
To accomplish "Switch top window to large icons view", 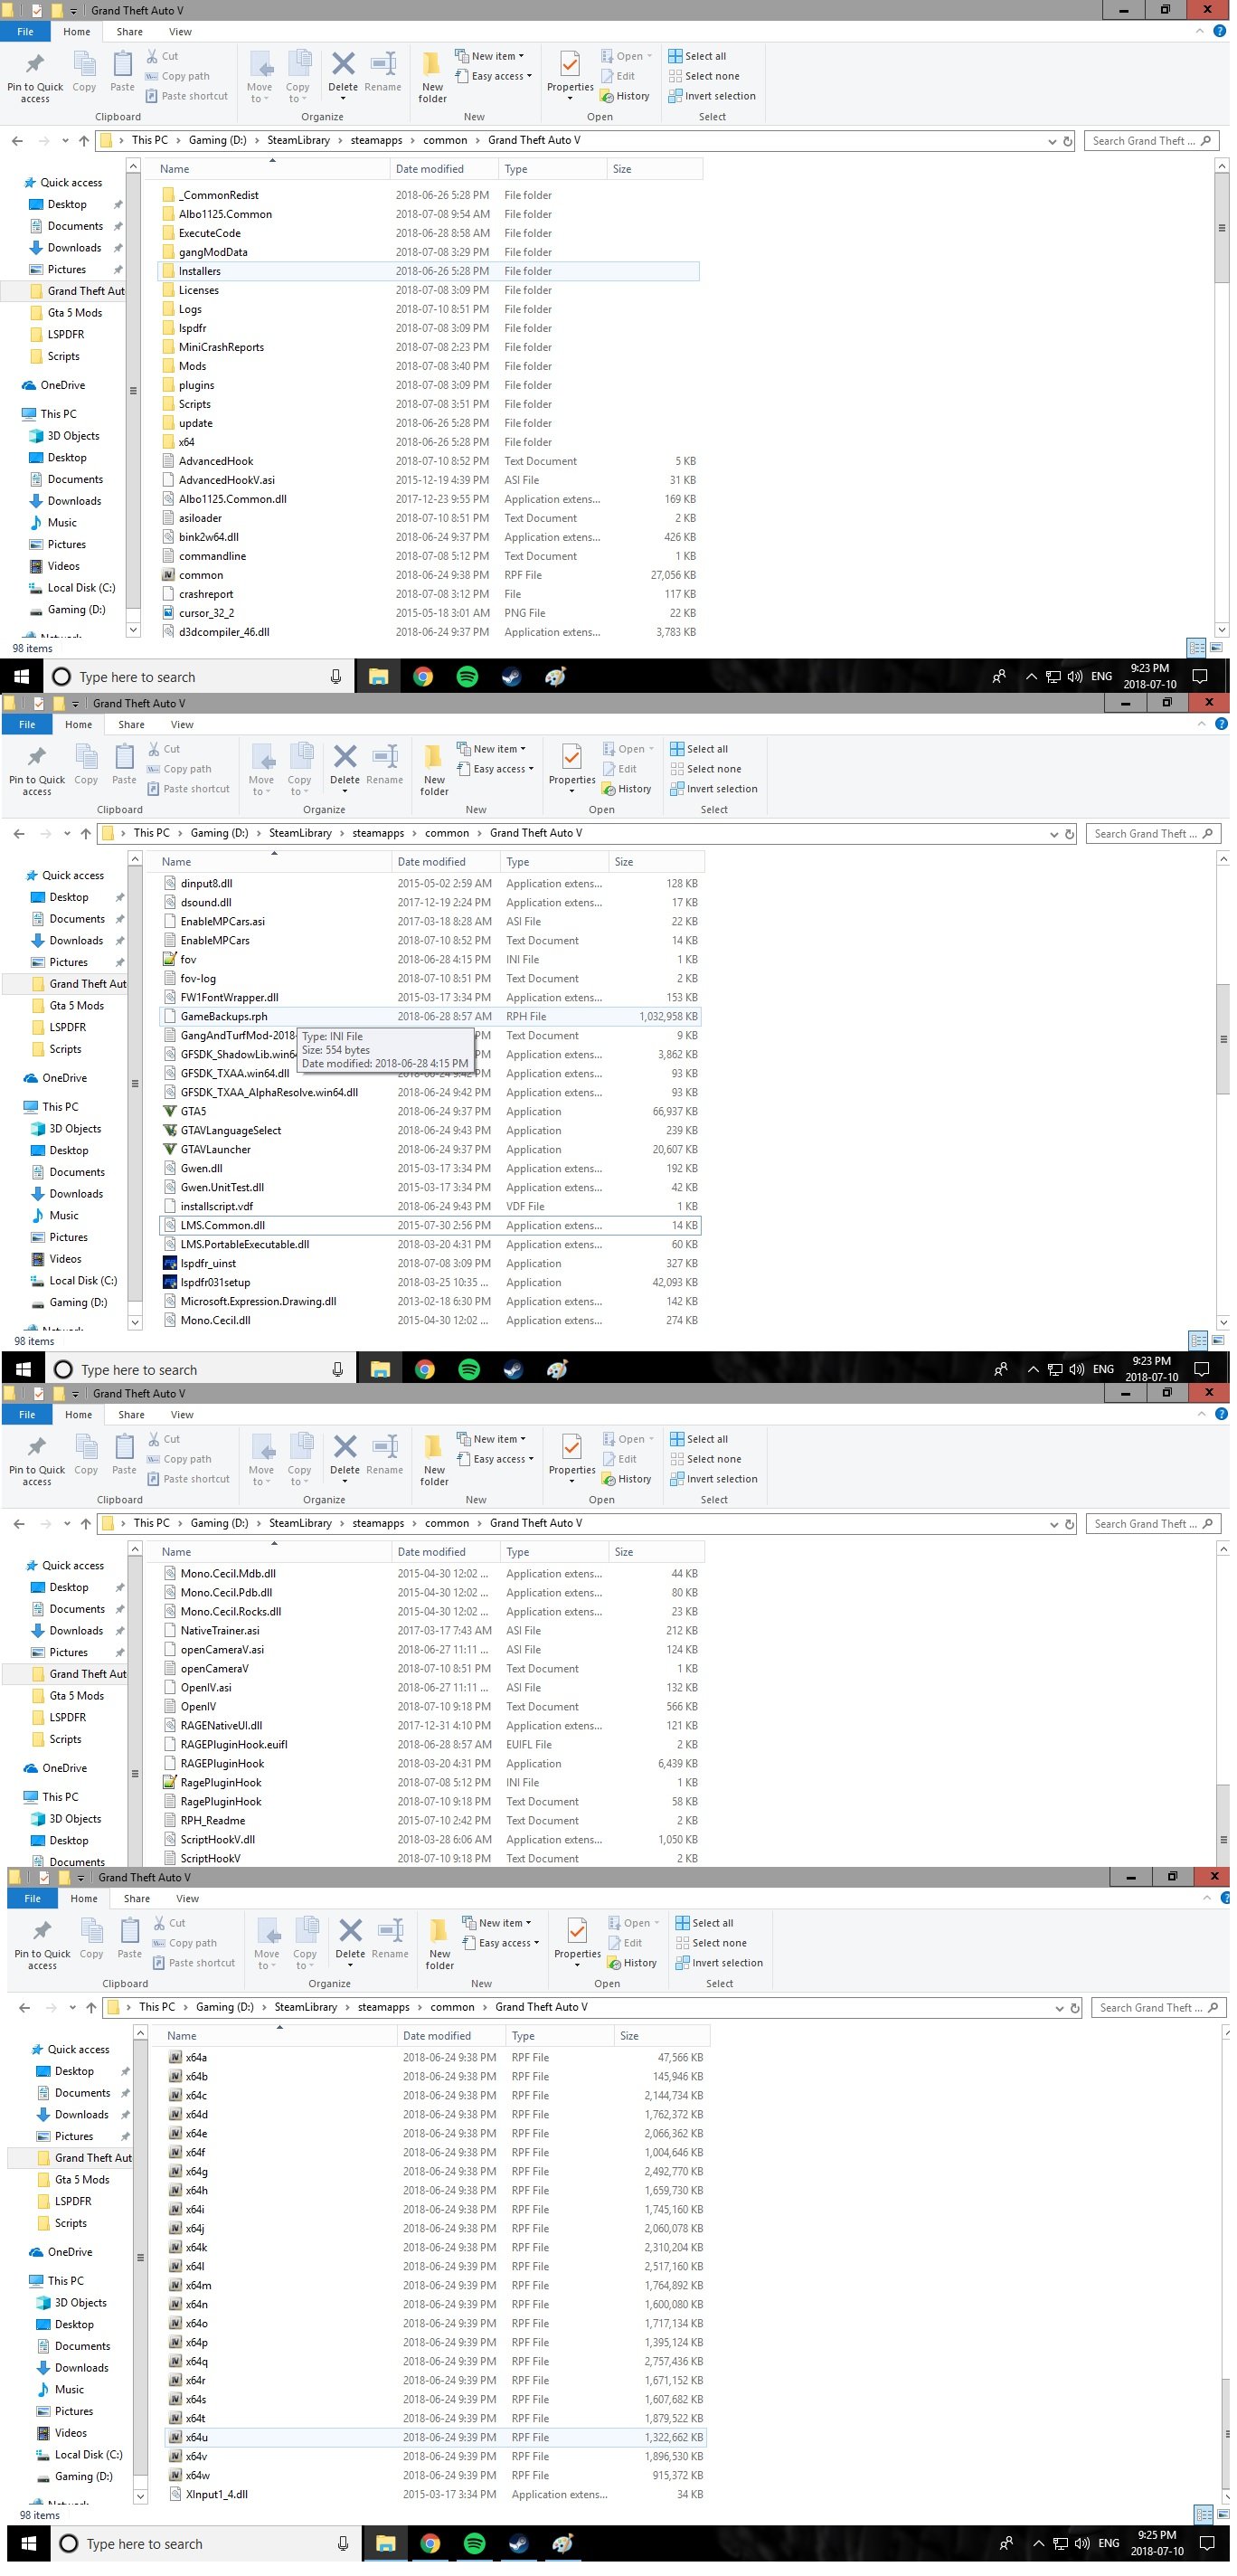I will [1216, 648].
